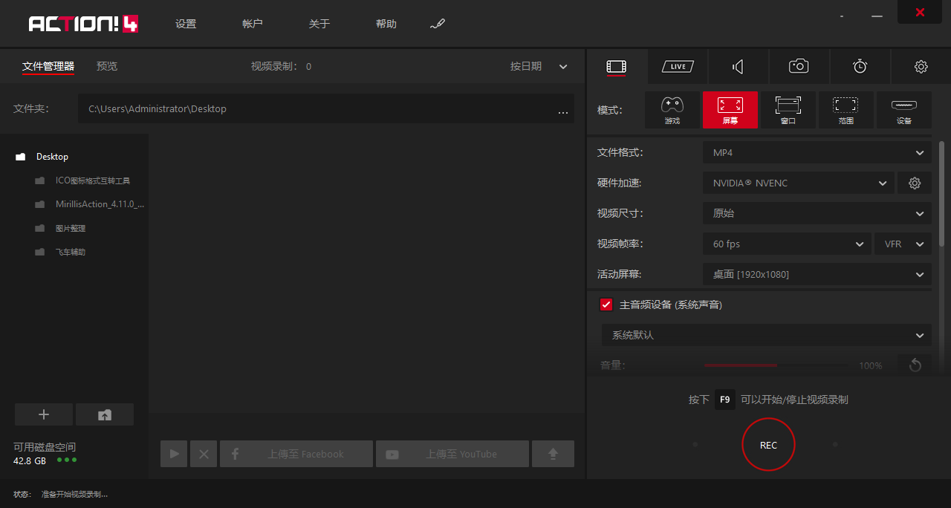951x508 pixels.
Task: Open the application settings gear panel
Action: (x=921, y=66)
